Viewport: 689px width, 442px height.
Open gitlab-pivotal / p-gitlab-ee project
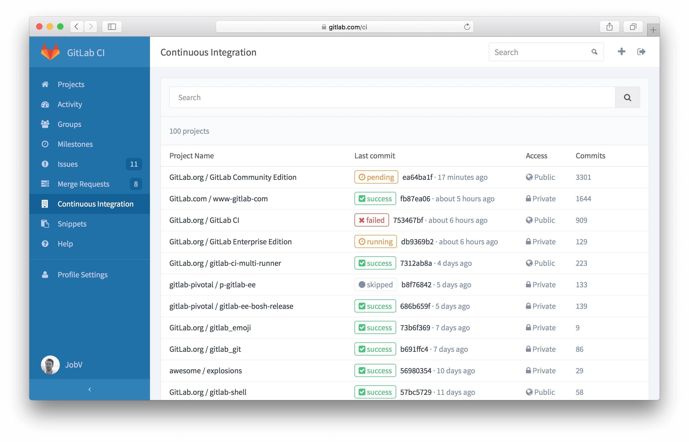pos(212,285)
